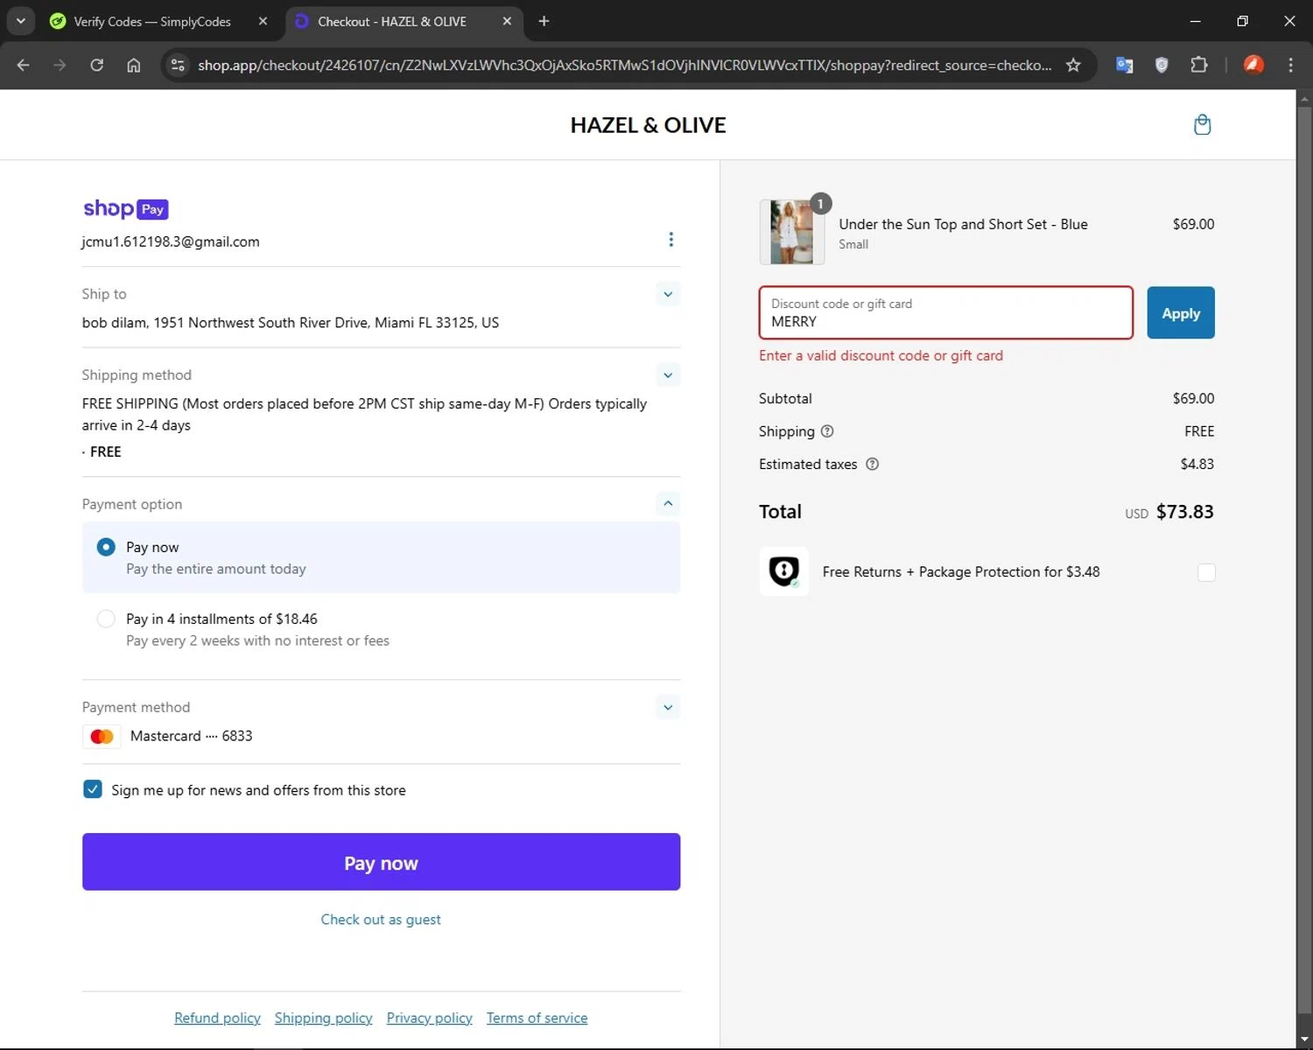The image size is (1313, 1050).
Task: Open the Chrome three-dot menu
Action: click(1290, 65)
